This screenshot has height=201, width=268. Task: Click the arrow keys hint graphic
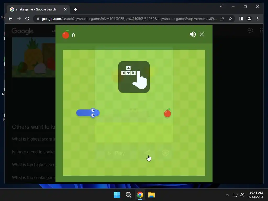[134, 77]
